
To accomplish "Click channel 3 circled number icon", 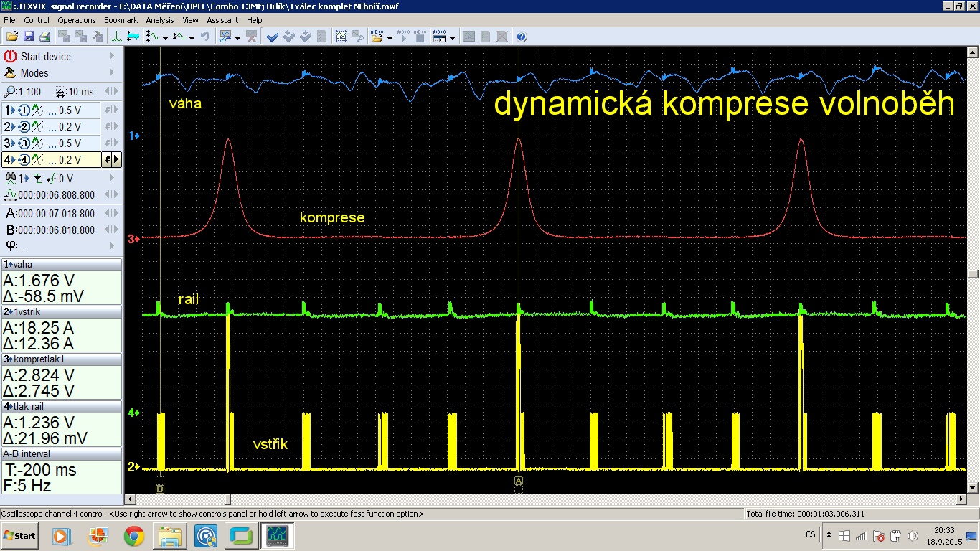I will pyautogui.click(x=24, y=143).
